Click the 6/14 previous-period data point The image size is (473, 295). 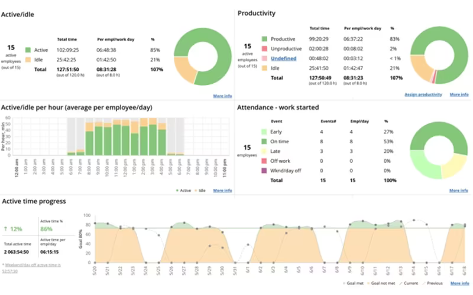413,220
